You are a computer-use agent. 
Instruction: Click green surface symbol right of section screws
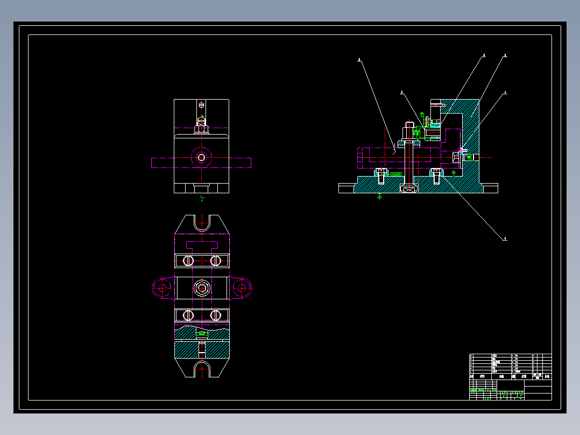click(454, 173)
